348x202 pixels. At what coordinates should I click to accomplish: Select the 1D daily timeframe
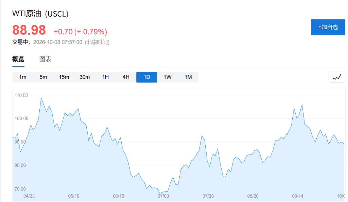147,77
